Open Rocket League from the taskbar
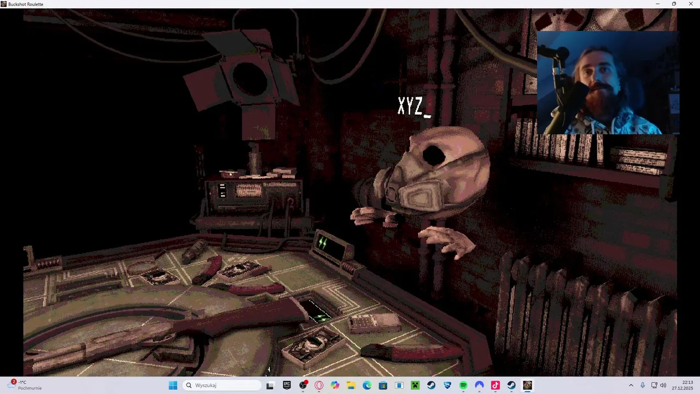The width and height of the screenshot is (700, 394). pyautogui.click(x=447, y=385)
